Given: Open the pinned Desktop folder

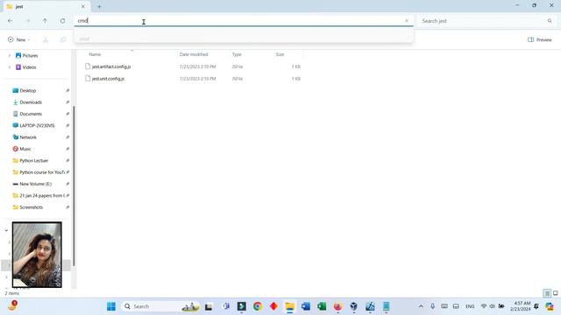Looking at the screenshot, I should (x=27, y=91).
